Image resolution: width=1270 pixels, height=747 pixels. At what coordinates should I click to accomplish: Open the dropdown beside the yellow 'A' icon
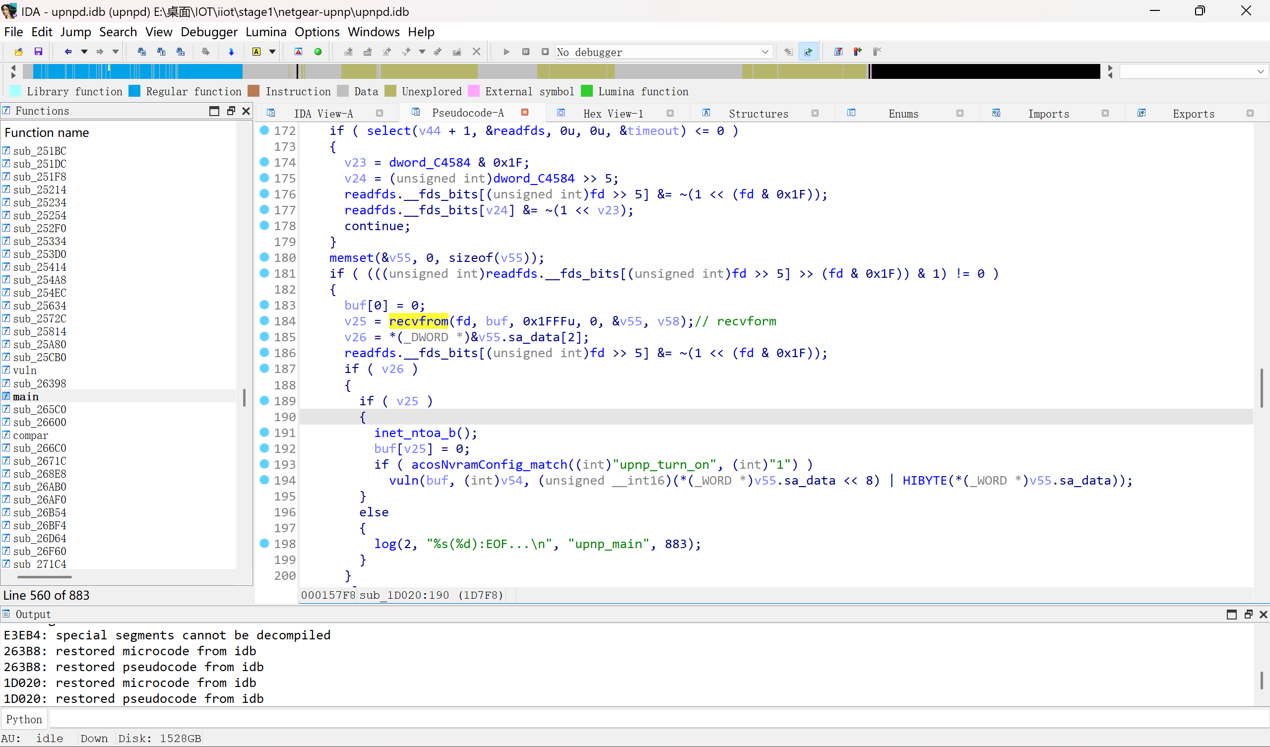pyautogui.click(x=272, y=52)
